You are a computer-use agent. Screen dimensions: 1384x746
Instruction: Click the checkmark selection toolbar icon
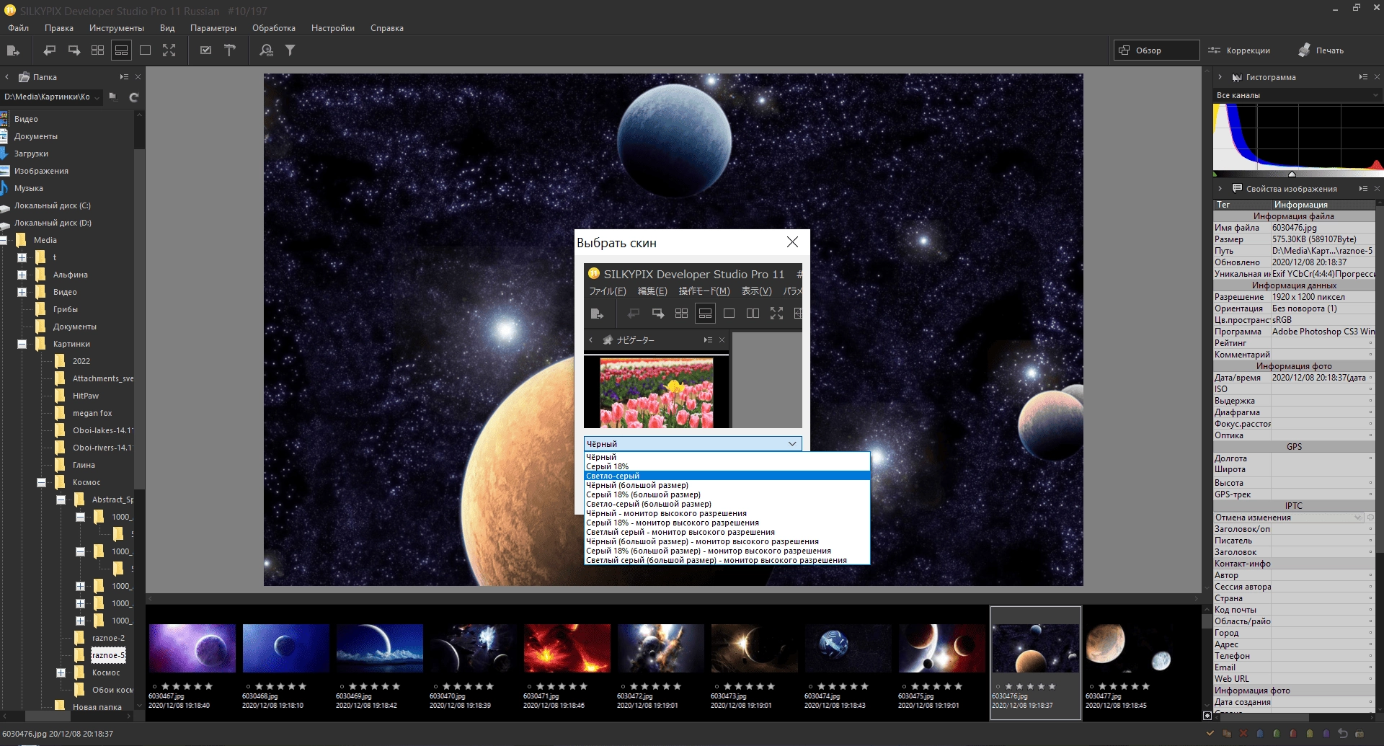point(206,50)
